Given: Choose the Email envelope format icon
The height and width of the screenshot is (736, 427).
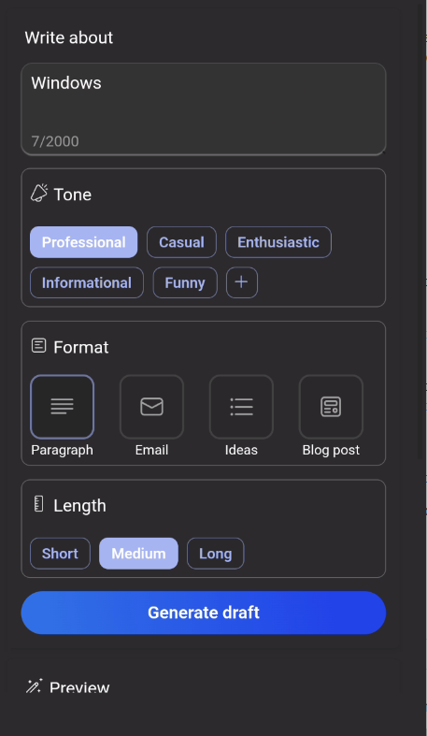Looking at the screenshot, I should (151, 407).
